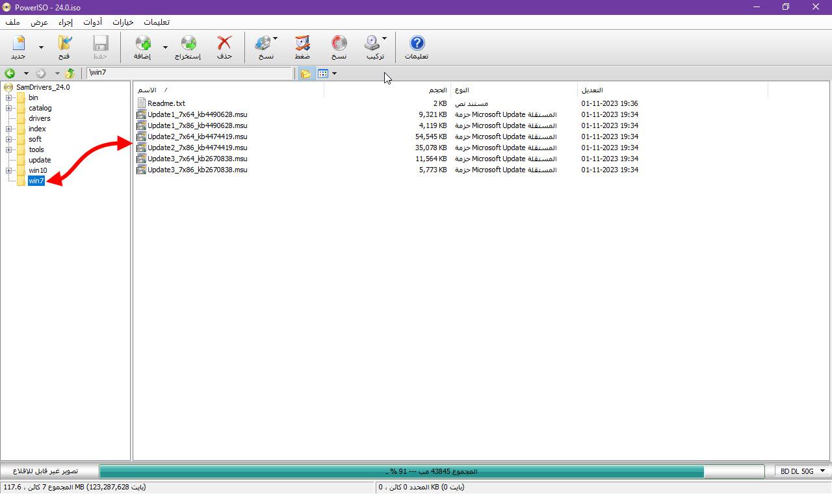832x494 pixels.
Task: Expand the tools folder in tree
Action: 9,149
